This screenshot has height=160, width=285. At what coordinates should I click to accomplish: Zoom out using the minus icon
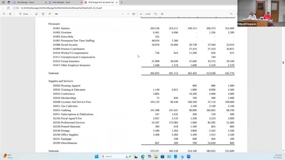point(123,14)
